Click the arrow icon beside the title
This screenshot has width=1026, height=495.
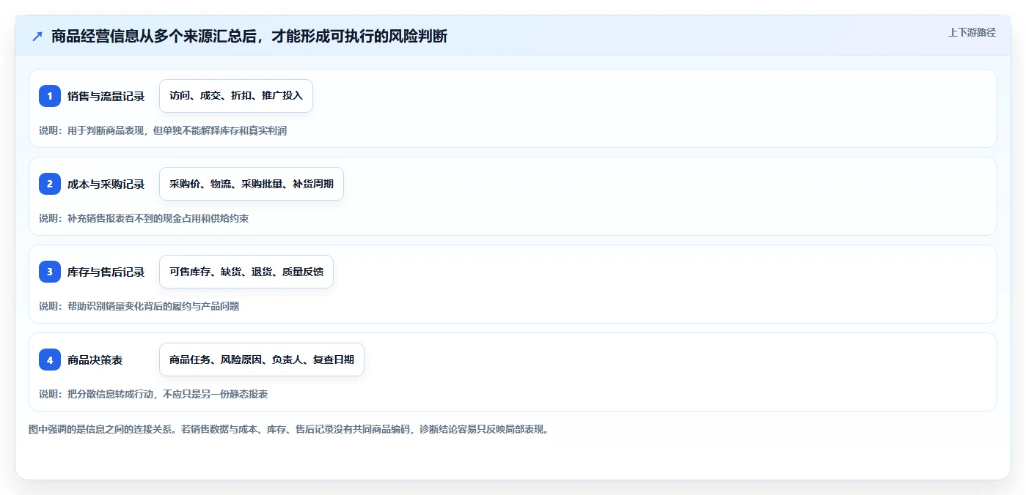pyautogui.click(x=37, y=36)
